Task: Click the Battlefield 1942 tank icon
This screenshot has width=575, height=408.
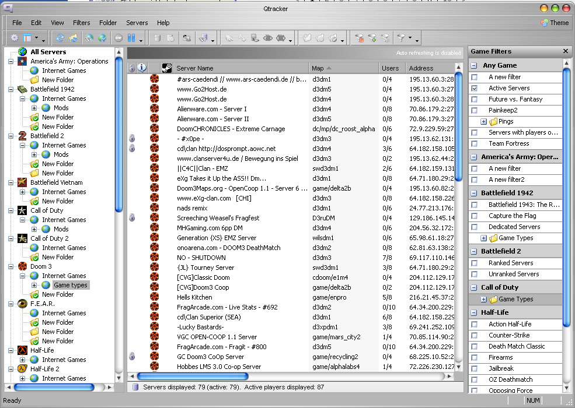Action: coord(23,89)
